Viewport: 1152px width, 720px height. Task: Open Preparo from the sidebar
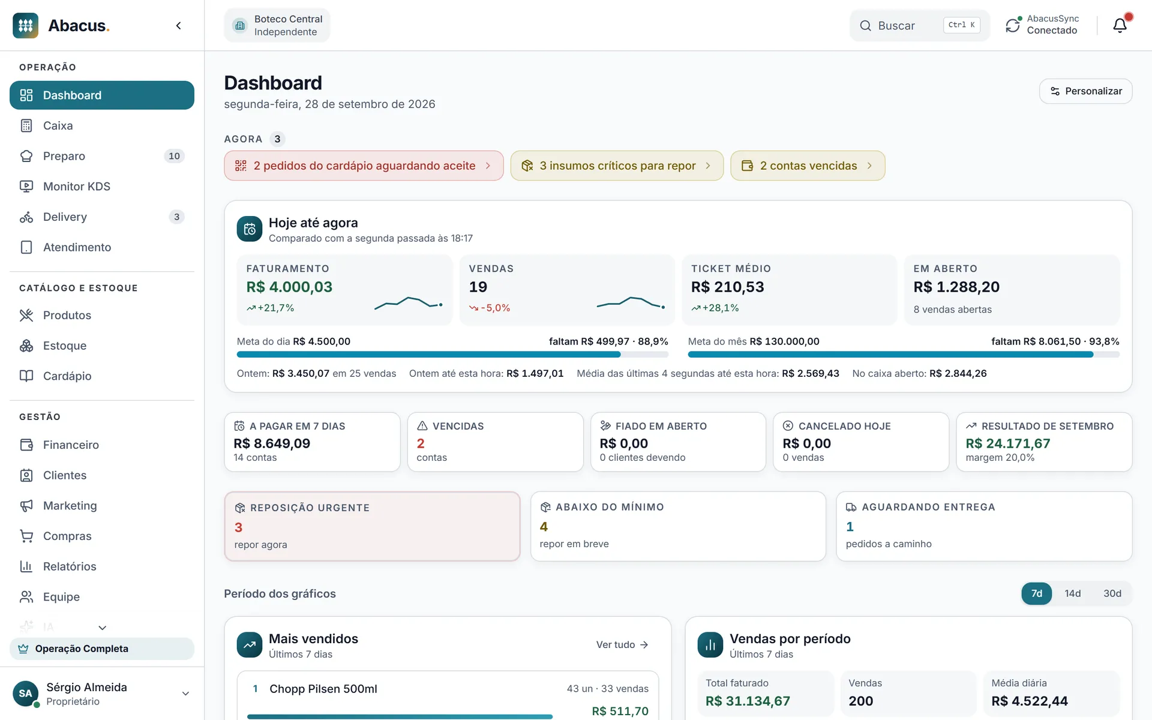102,156
